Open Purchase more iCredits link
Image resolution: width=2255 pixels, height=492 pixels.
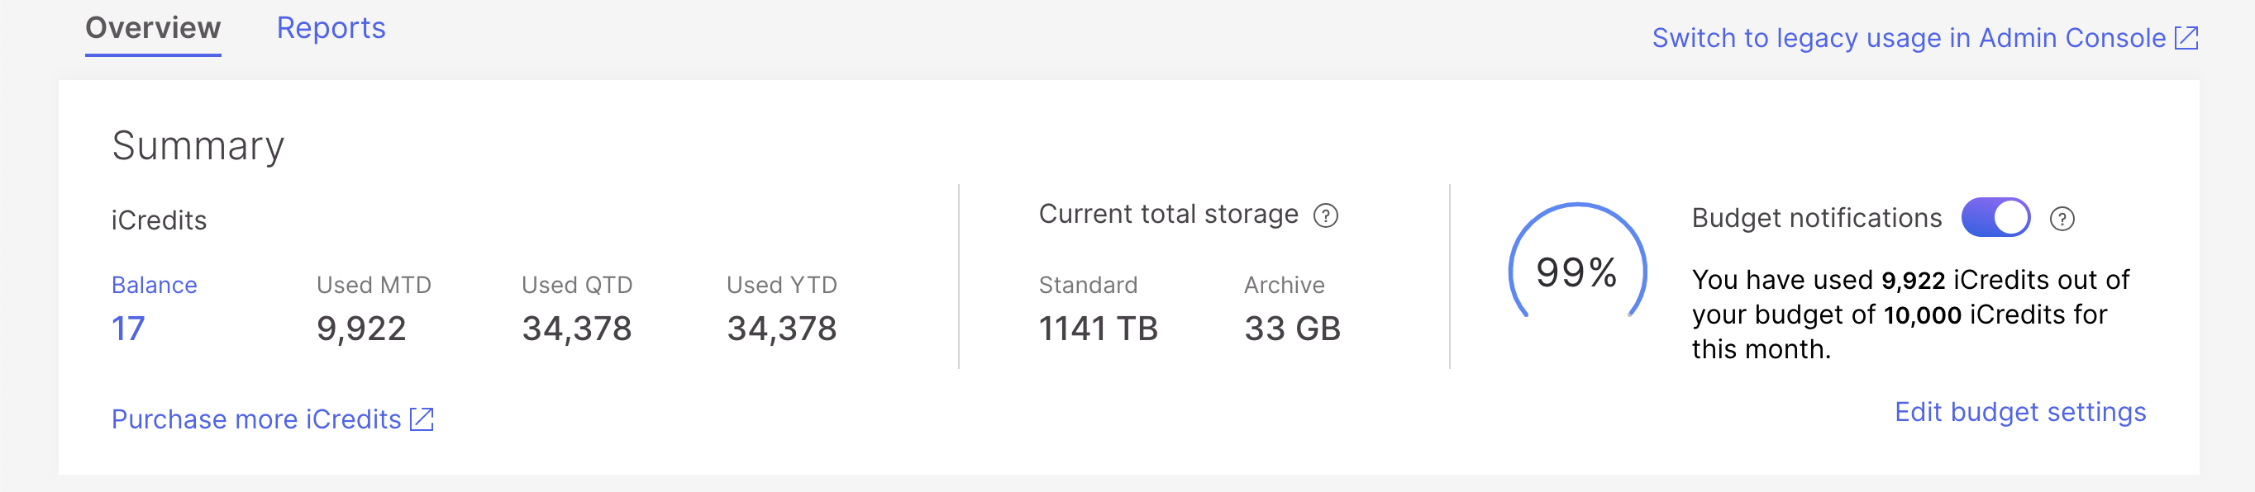tap(255, 419)
